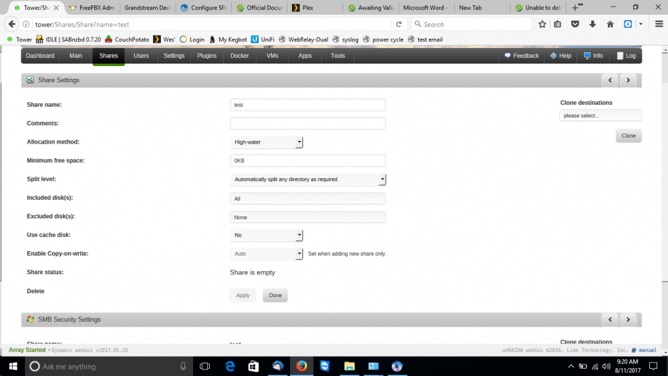Click the site information icon in address bar
The height and width of the screenshot is (376, 668).
pyautogui.click(x=26, y=24)
